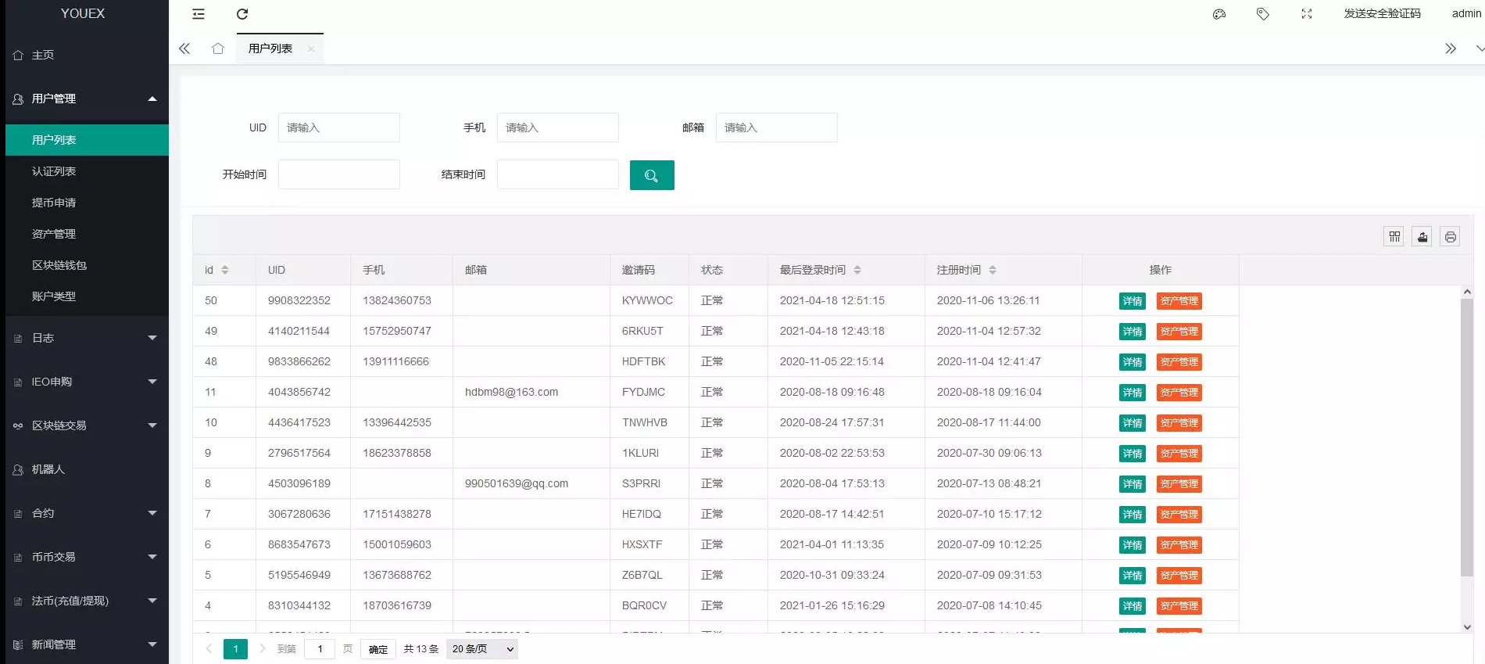1485x664 pixels.
Task: Sort by 最后登录时间 column arrows
Action: [x=857, y=270]
